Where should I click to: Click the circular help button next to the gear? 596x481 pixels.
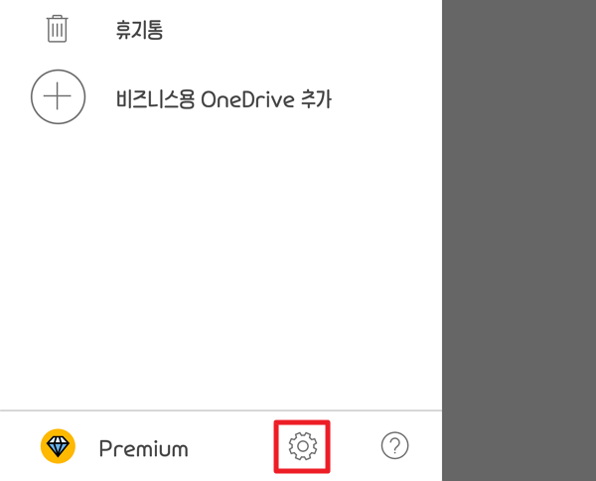395,445
